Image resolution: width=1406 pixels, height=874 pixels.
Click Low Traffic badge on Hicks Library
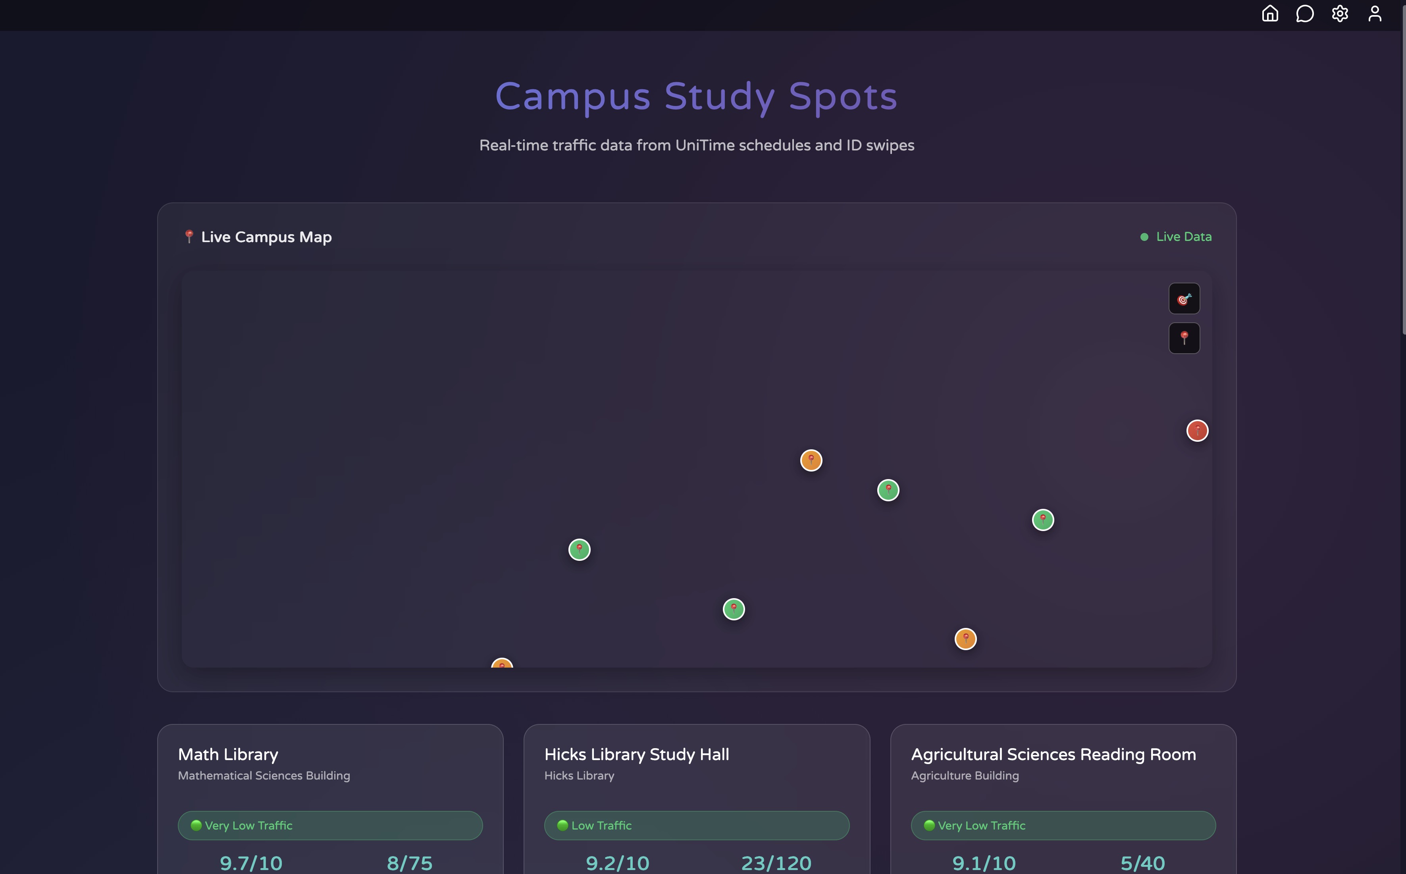point(696,826)
